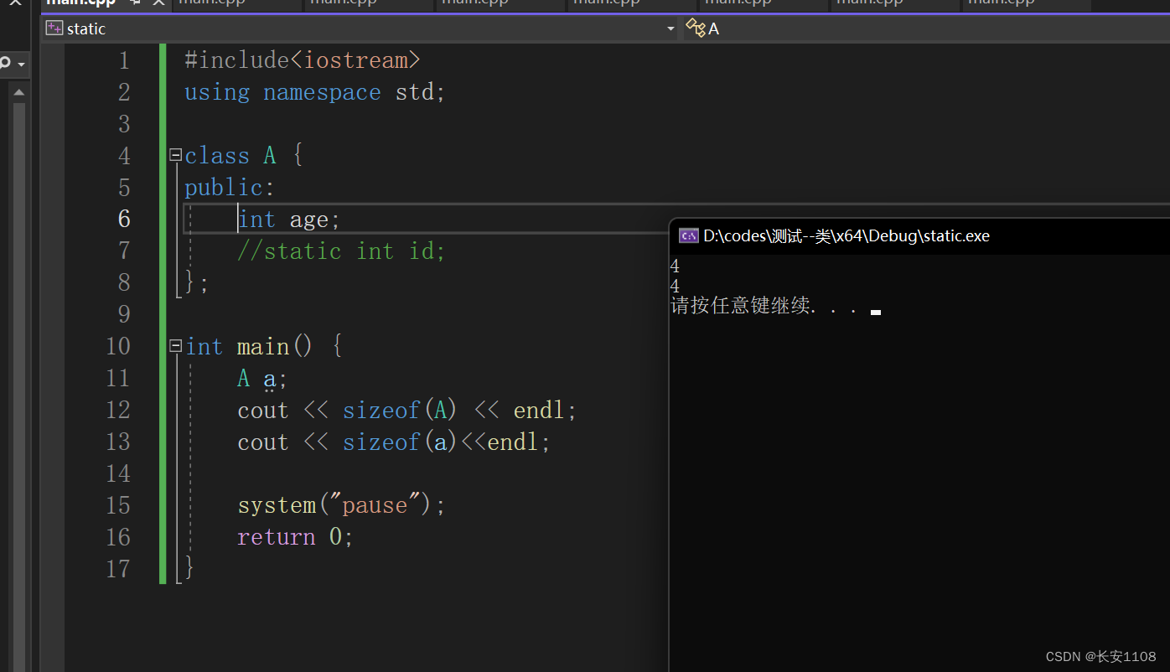Click line number 1 in the editor margin

pyautogui.click(x=124, y=60)
